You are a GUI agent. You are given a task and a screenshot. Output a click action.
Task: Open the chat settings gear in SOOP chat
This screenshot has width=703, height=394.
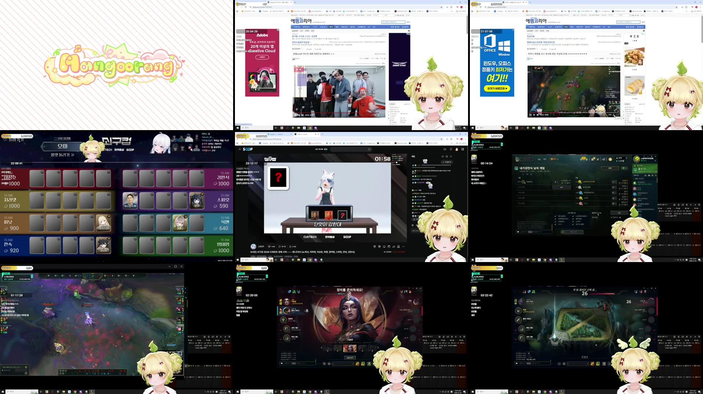coord(447,156)
